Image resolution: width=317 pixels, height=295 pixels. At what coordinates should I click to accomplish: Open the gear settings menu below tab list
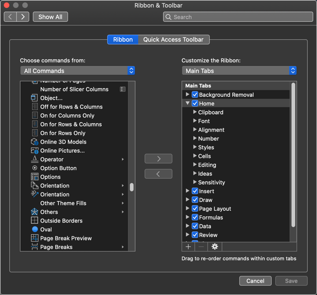pyautogui.click(x=214, y=247)
